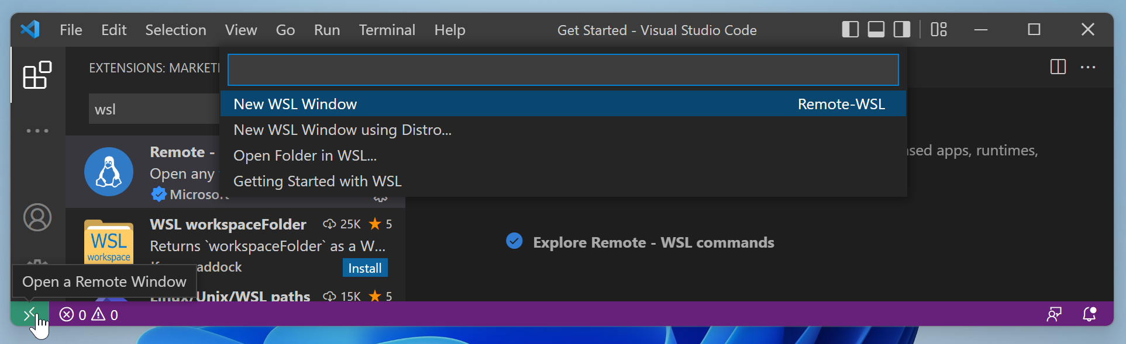
Task: Click the command palette input box
Action: [x=563, y=70]
